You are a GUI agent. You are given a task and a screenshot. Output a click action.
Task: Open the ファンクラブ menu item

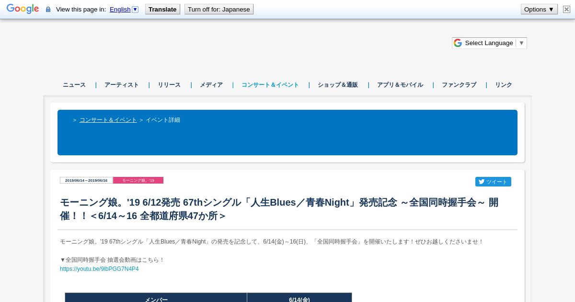(x=459, y=85)
